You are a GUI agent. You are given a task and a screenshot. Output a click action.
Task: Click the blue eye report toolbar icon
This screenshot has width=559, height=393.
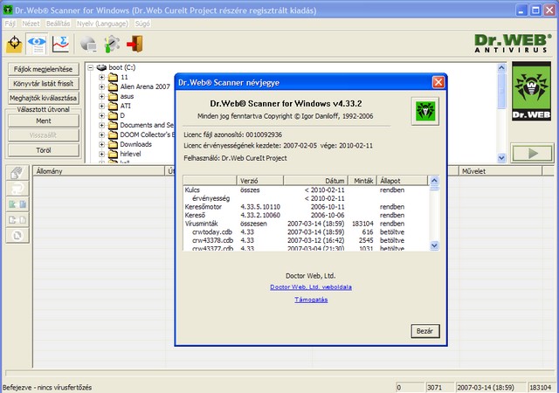pyautogui.click(x=37, y=44)
